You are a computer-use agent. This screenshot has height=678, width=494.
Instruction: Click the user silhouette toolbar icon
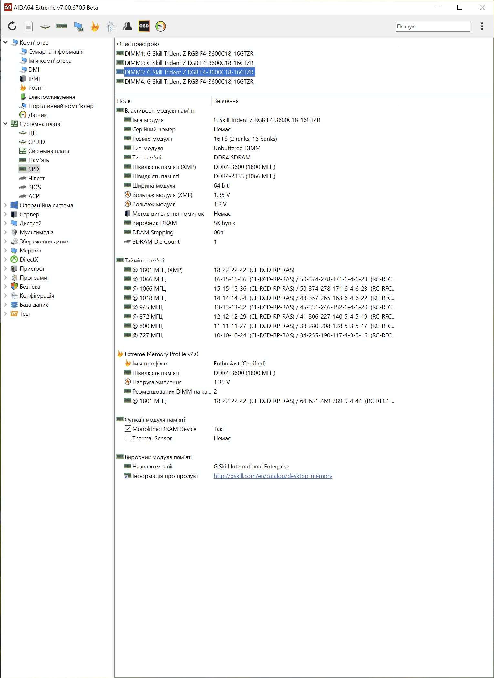tap(128, 26)
